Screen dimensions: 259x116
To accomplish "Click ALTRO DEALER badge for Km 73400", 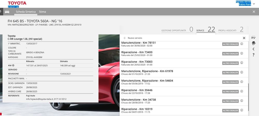I will (x=231, y=54).
